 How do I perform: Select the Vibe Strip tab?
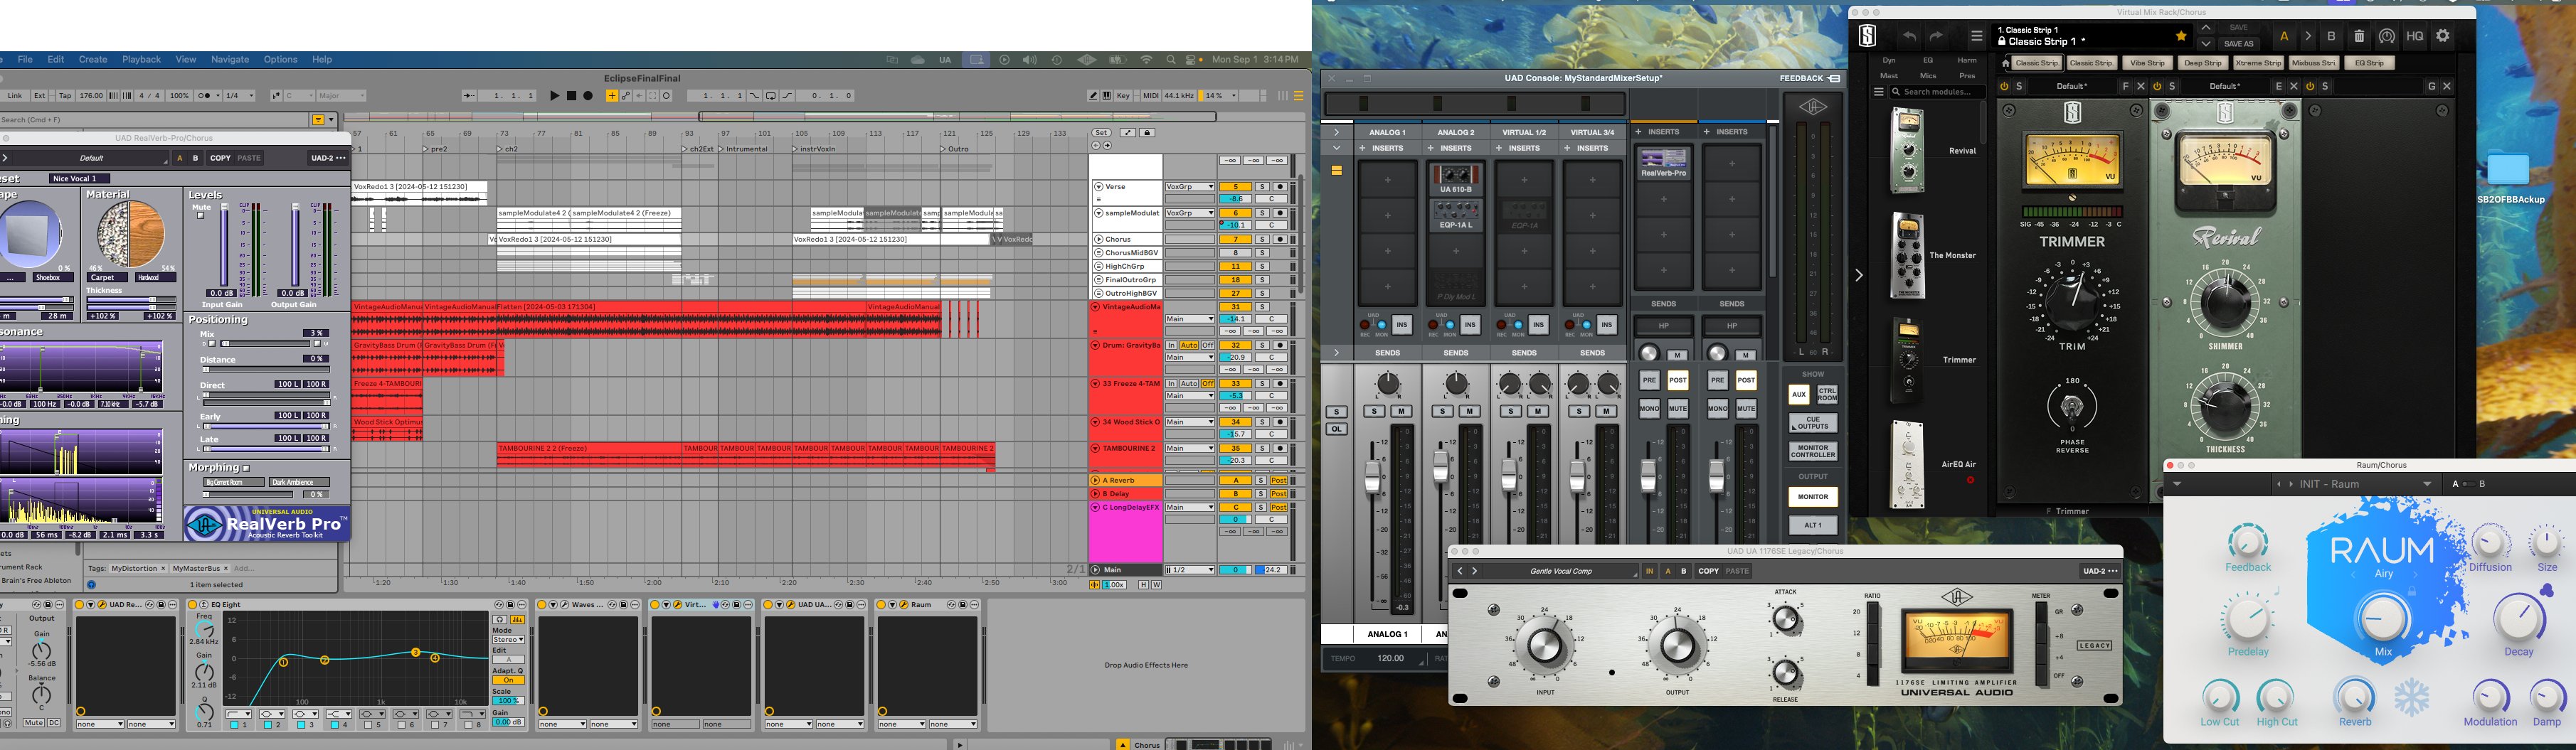point(2147,63)
